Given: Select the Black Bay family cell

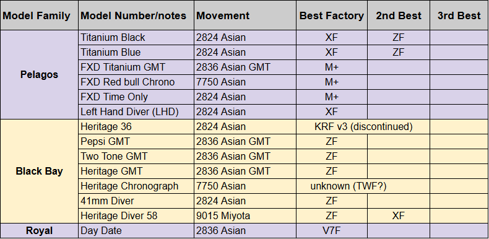Looking at the screenshot, I should 39,171.
